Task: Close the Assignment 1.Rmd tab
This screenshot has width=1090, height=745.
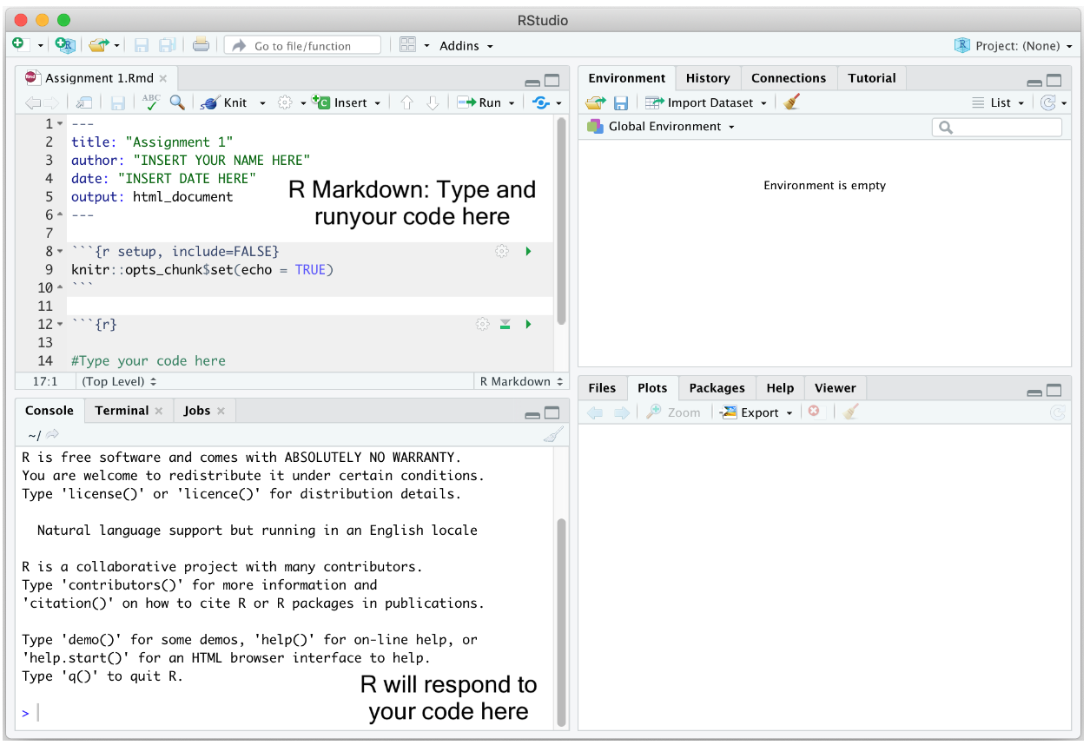Action: click(162, 78)
